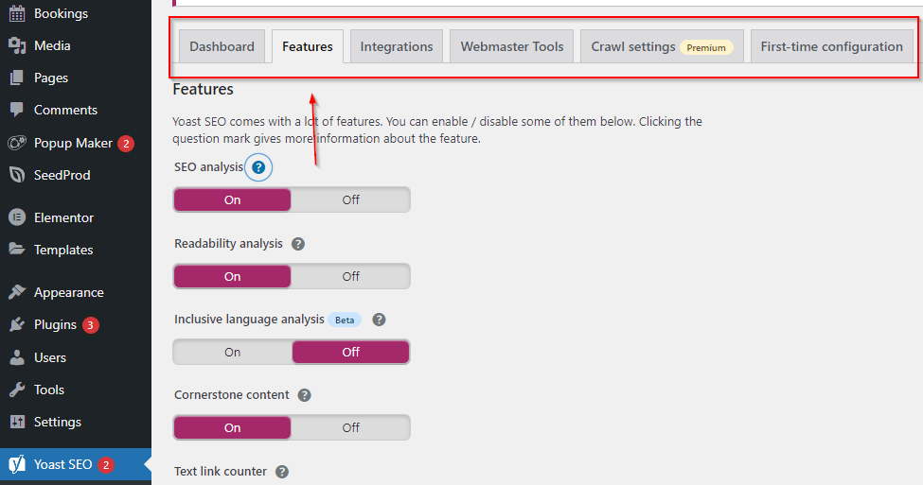Image resolution: width=923 pixels, height=485 pixels.
Task: Click the SeedProd leaf icon
Action: 16,175
